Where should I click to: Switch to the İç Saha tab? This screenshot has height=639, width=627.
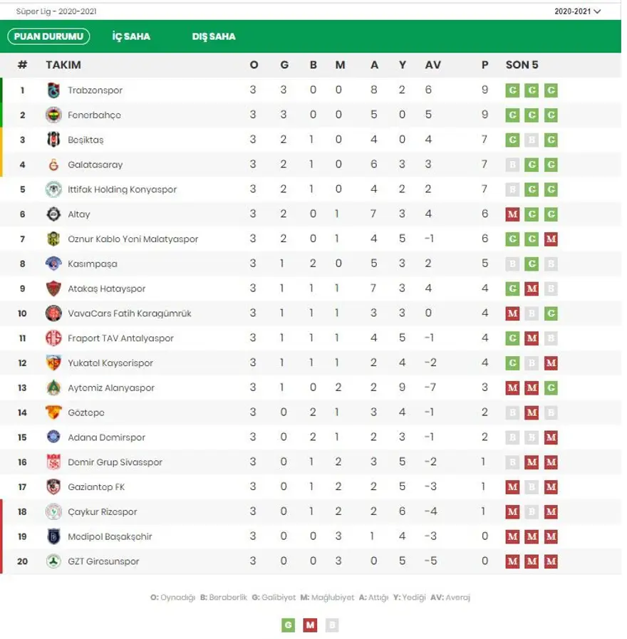point(131,36)
